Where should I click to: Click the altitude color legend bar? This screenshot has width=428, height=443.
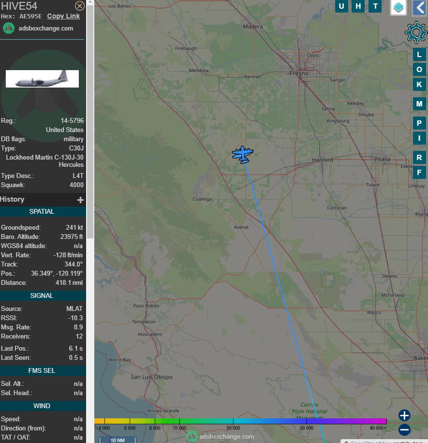coord(240,421)
